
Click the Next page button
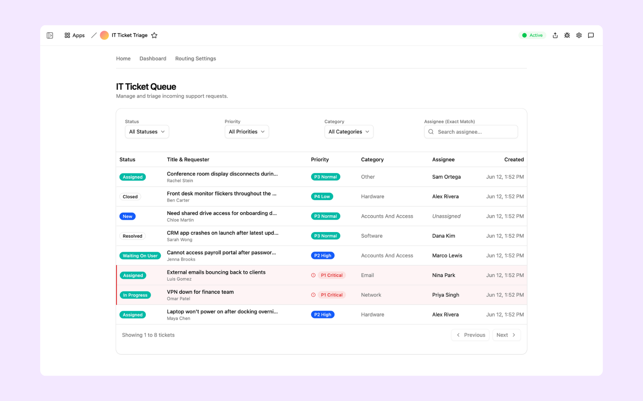[506, 335]
